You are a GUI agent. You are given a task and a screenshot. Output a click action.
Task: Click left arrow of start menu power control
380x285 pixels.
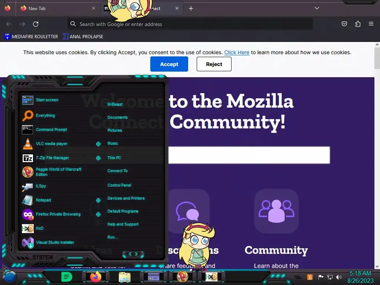click(130, 254)
